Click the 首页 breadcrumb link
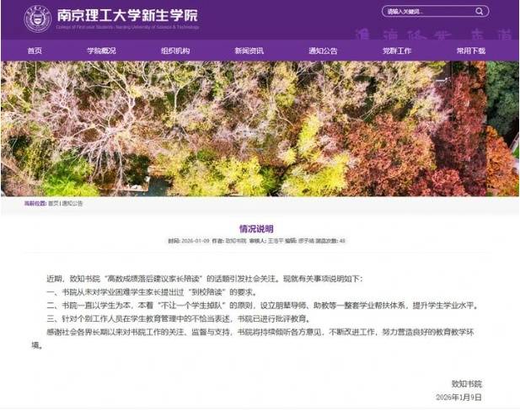This screenshot has height=411, width=520. coord(53,203)
